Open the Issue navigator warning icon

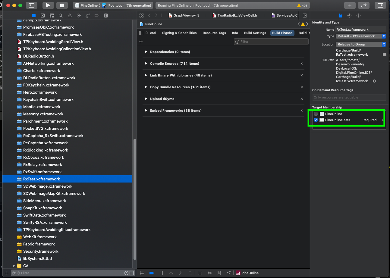pos(70,15)
